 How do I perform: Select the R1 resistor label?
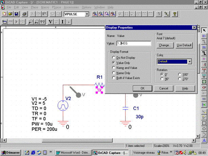[x=99, y=77]
